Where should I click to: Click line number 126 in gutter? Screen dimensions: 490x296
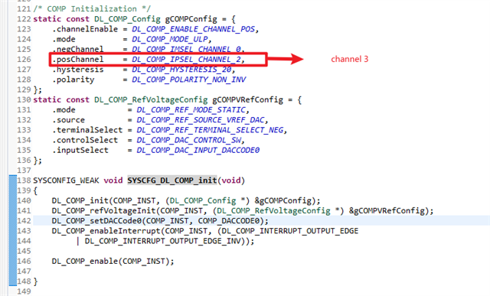click(x=24, y=60)
